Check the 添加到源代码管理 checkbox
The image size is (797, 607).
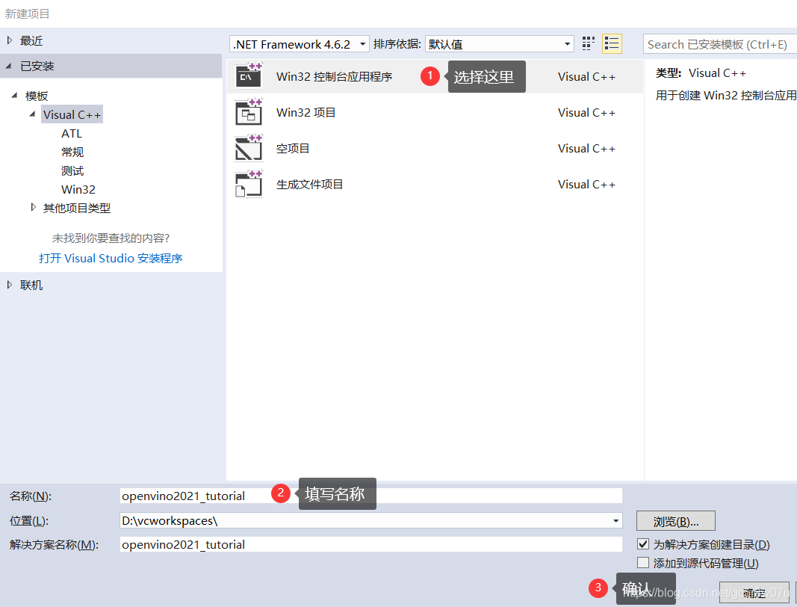pyautogui.click(x=644, y=562)
